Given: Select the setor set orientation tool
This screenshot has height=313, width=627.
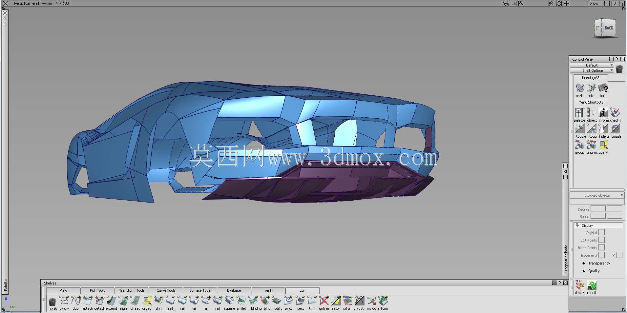Looking at the screenshot, I should tap(336, 301).
